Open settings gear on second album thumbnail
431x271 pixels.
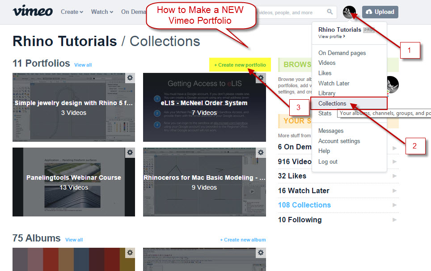tap(261, 253)
